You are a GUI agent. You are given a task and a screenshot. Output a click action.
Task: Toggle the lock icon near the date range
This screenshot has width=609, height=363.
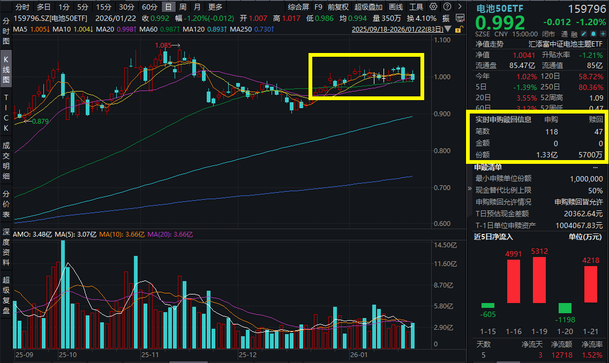click(458, 29)
